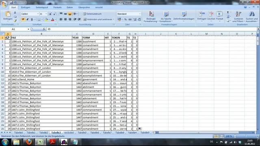This screenshot has height=146, width=260.
Task: Open Bedingte Formatierung menu
Action: click(151, 17)
